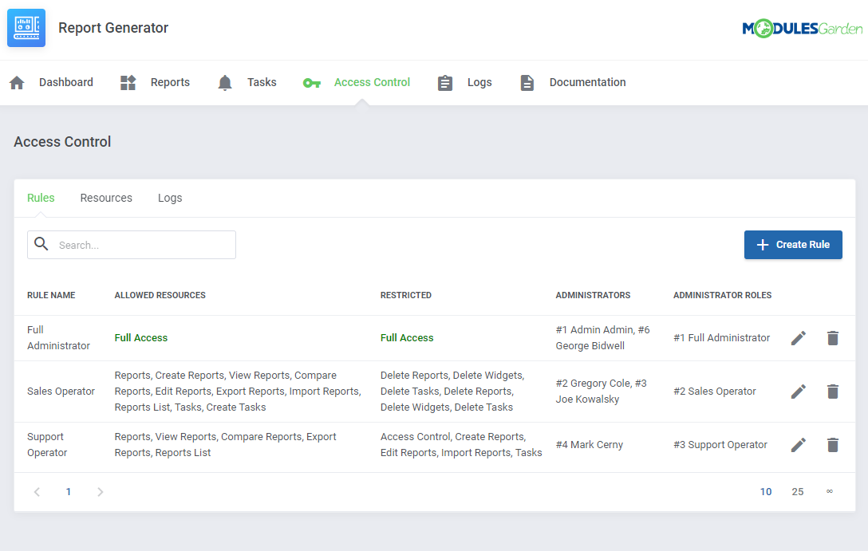Click the Tasks bell icon
868x551 pixels.
pos(225,83)
